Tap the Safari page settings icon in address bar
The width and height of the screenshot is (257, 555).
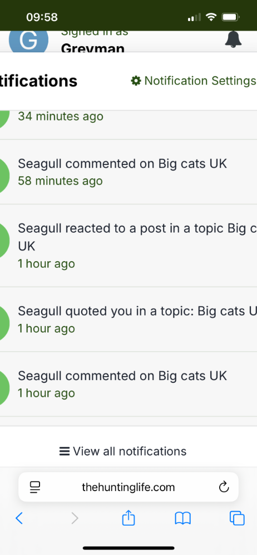click(x=35, y=487)
